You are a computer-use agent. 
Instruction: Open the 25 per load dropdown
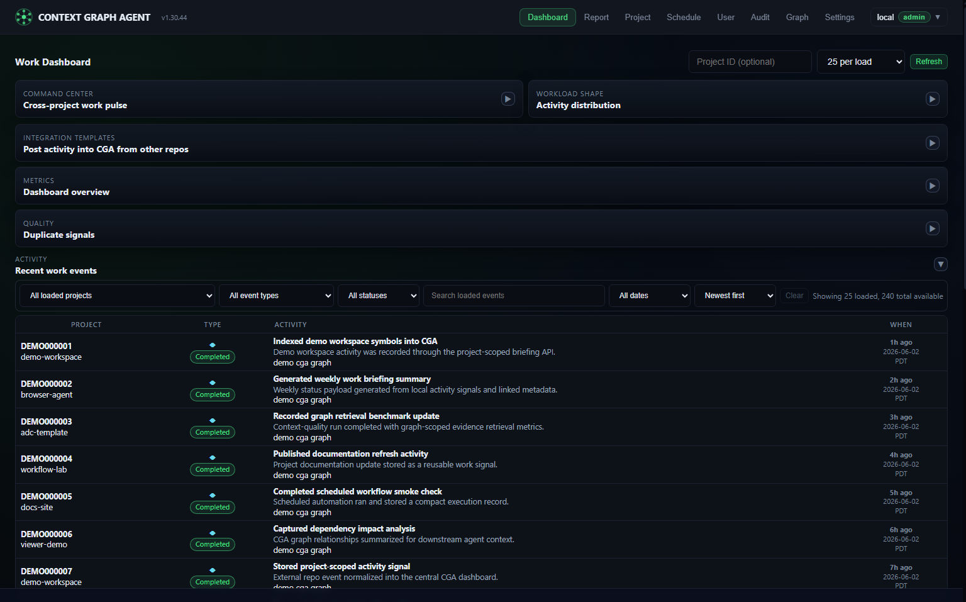click(x=861, y=62)
